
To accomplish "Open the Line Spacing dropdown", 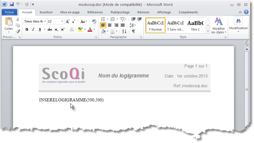I will tap(132, 25).
